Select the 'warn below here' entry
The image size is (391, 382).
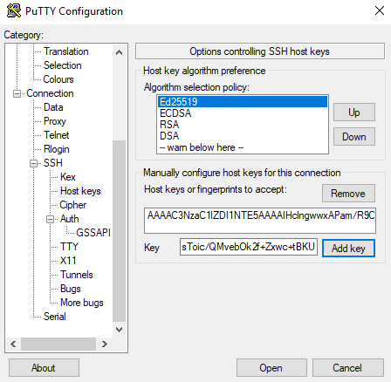point(243,147)
